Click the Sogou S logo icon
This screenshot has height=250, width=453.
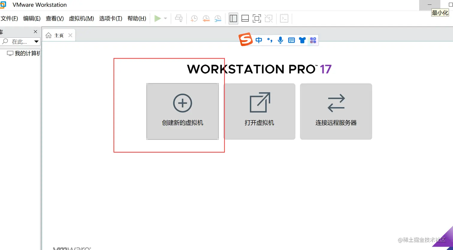[246, 40]
